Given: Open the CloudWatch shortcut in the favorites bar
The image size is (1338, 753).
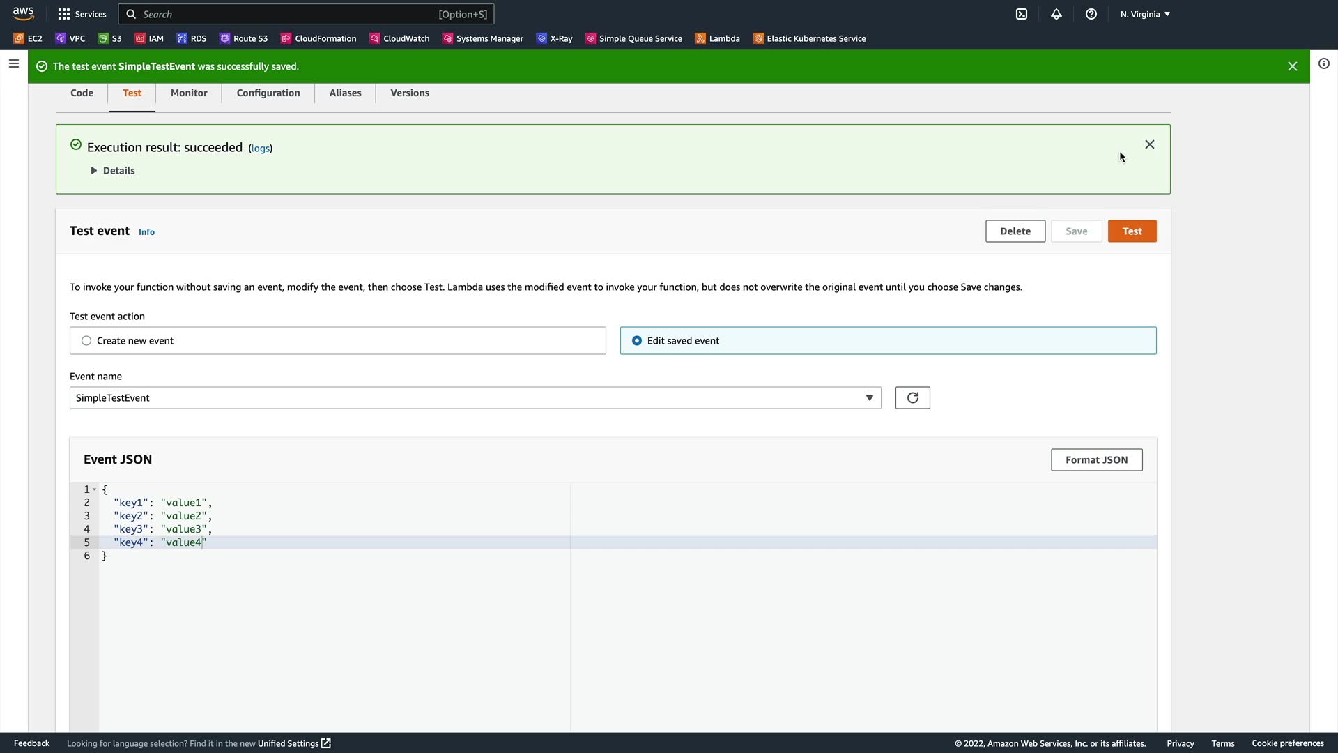Looking at the screenshot, I should (399, 38).
